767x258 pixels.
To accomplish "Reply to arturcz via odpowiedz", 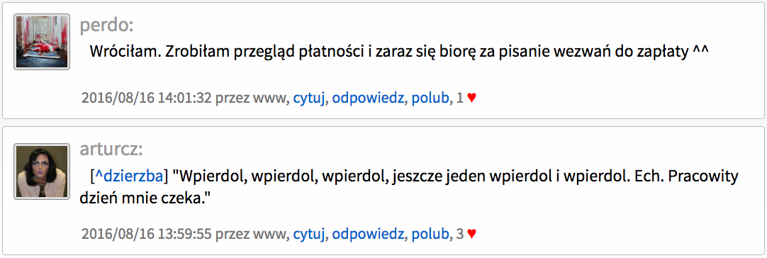I will pos(368,235).
